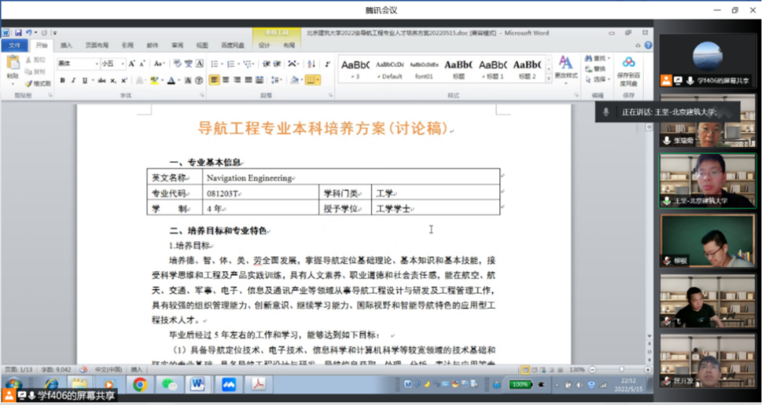Toggle bold formatting
The height and width of the screenshot is (405, 762).
click(x=62, y=80)
